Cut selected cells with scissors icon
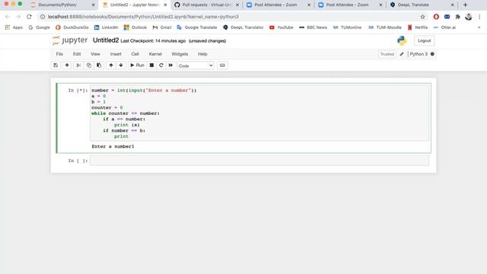This screenshot has height=274, width=487. tap(78, 65)
